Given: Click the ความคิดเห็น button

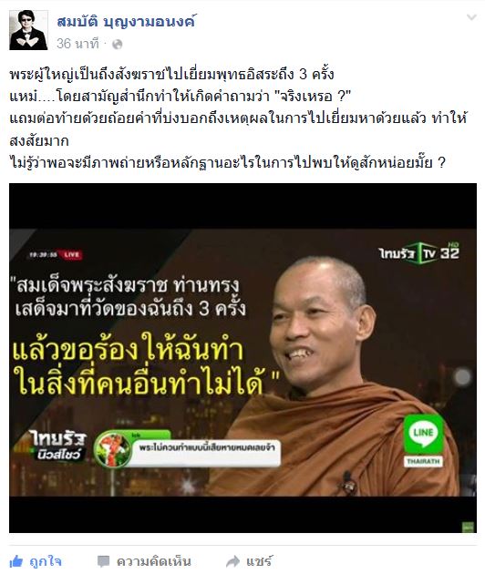Looking at the screenshot, I should [153, 561].
